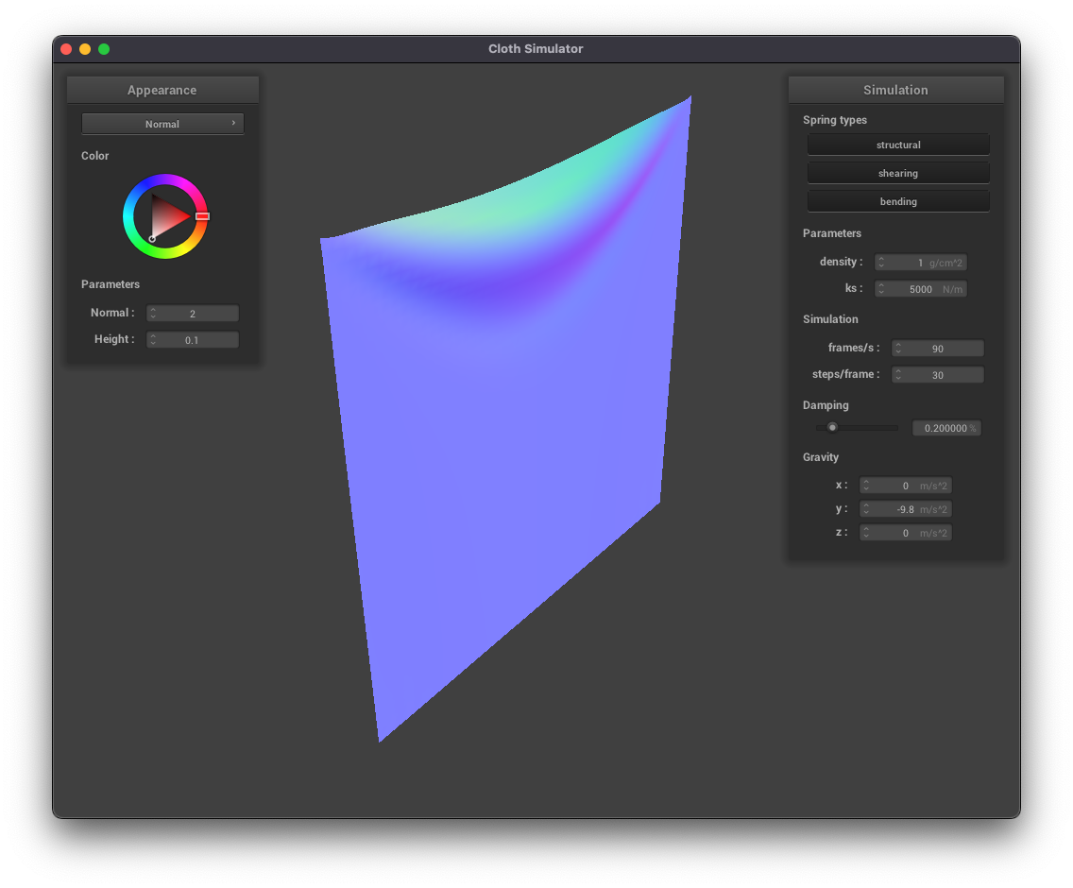Click the Damping slider handle

pyautogui.click(x=832, y=427)
